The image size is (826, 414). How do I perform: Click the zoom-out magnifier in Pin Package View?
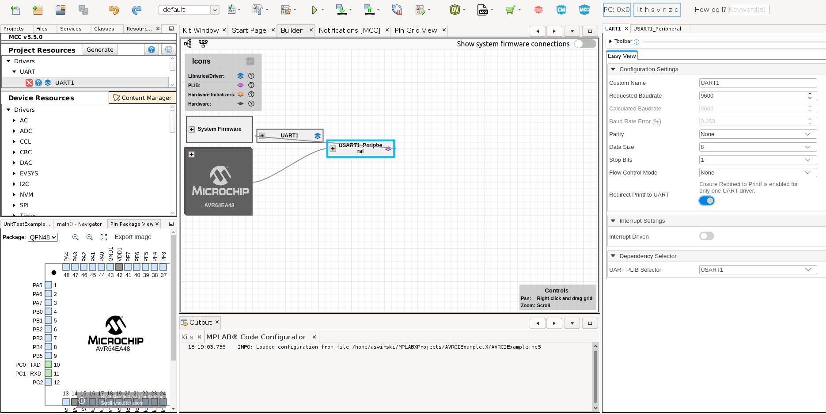(90, 237)
